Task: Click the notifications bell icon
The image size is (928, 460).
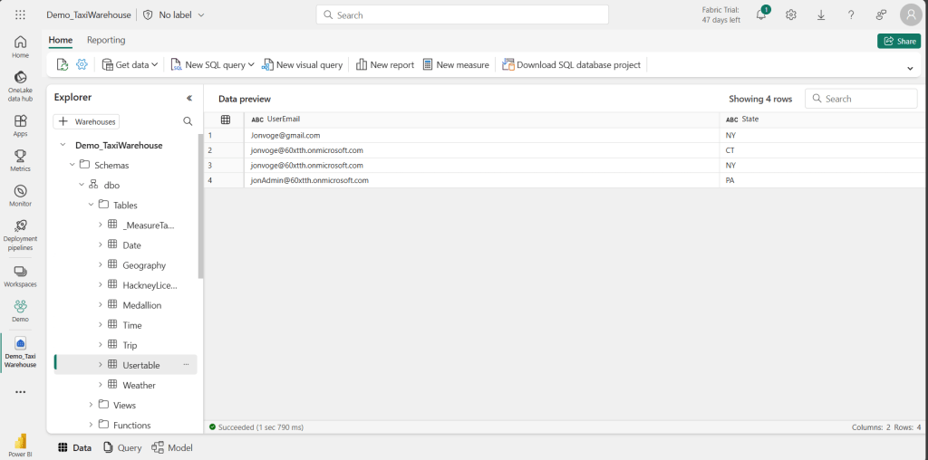Action: (761, 15)
